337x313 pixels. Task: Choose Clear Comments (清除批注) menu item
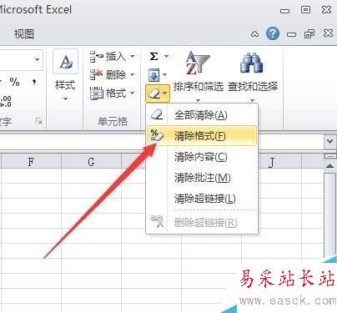pos(202,178)
